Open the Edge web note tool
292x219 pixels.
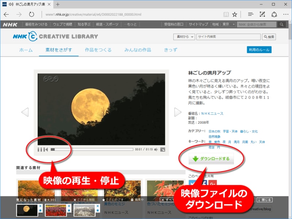pos(262,14)
